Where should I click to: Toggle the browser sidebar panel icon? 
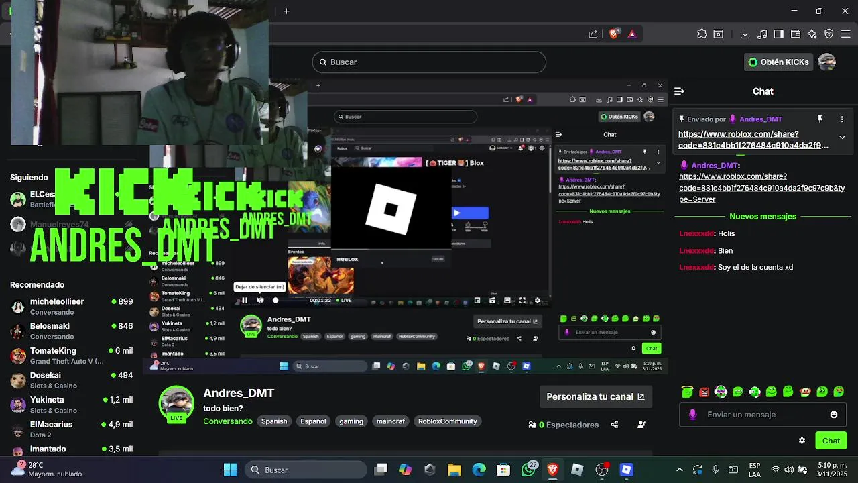[778, 34]
